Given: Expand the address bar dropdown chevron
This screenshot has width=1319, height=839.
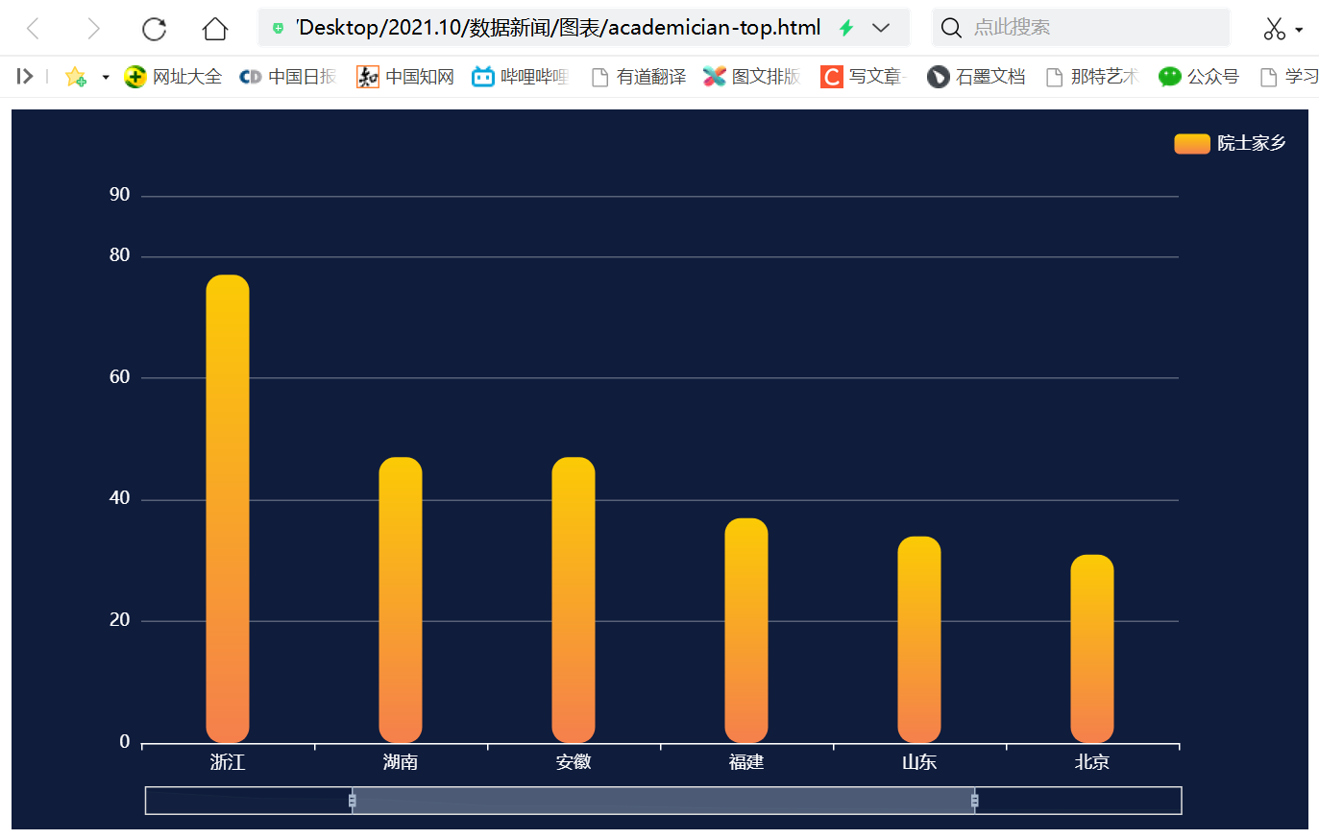Looking at the screenshot, I should (881, 28).
